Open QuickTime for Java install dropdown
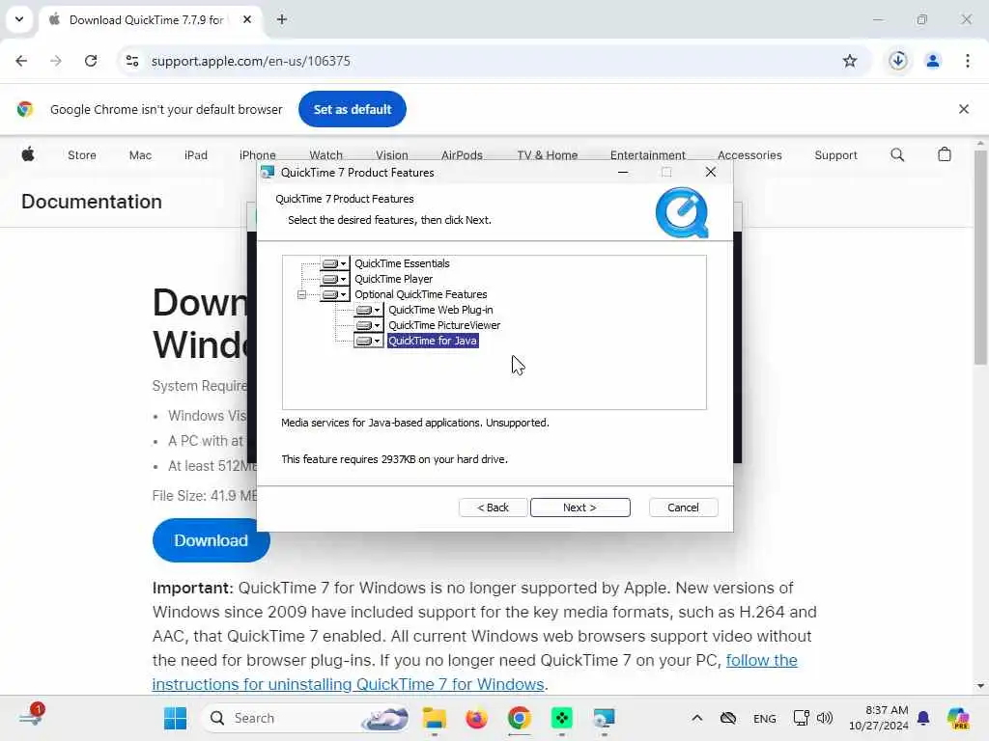 tap(368, 341)
